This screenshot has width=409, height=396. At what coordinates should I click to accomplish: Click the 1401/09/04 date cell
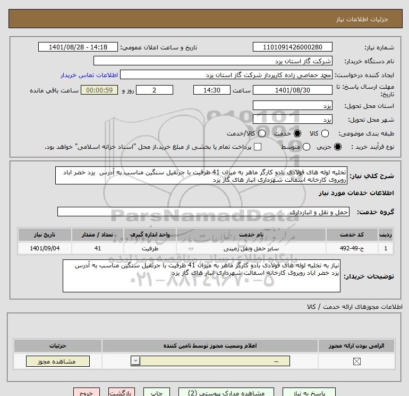[x=45, y=248]
